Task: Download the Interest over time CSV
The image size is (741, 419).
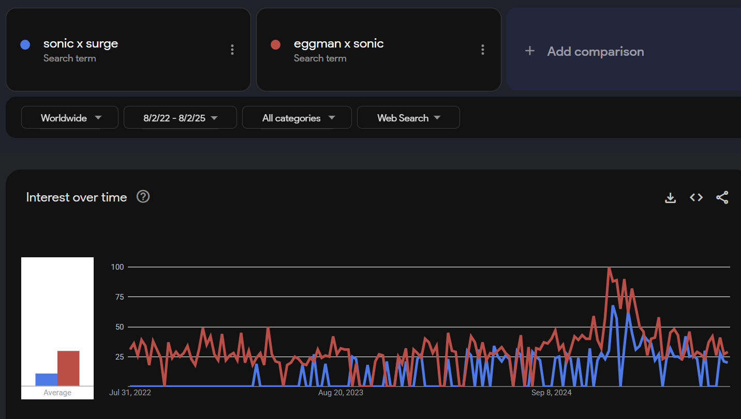Action: 670,197
